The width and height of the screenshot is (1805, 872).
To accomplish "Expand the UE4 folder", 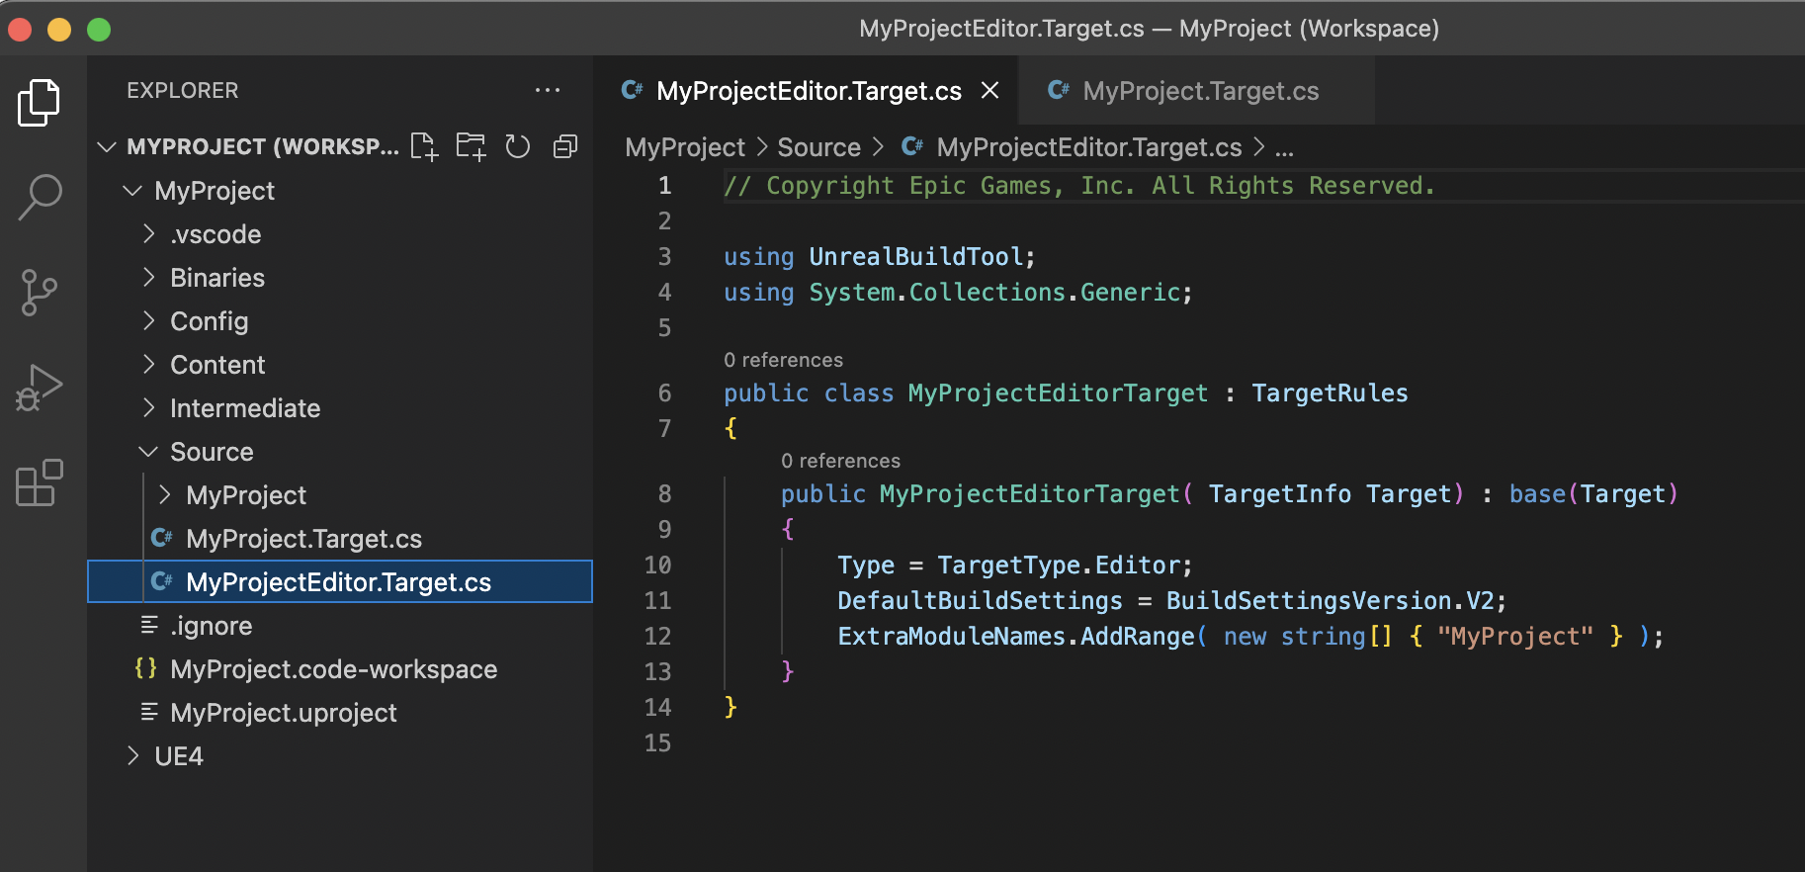I will (x=132, y=756).
